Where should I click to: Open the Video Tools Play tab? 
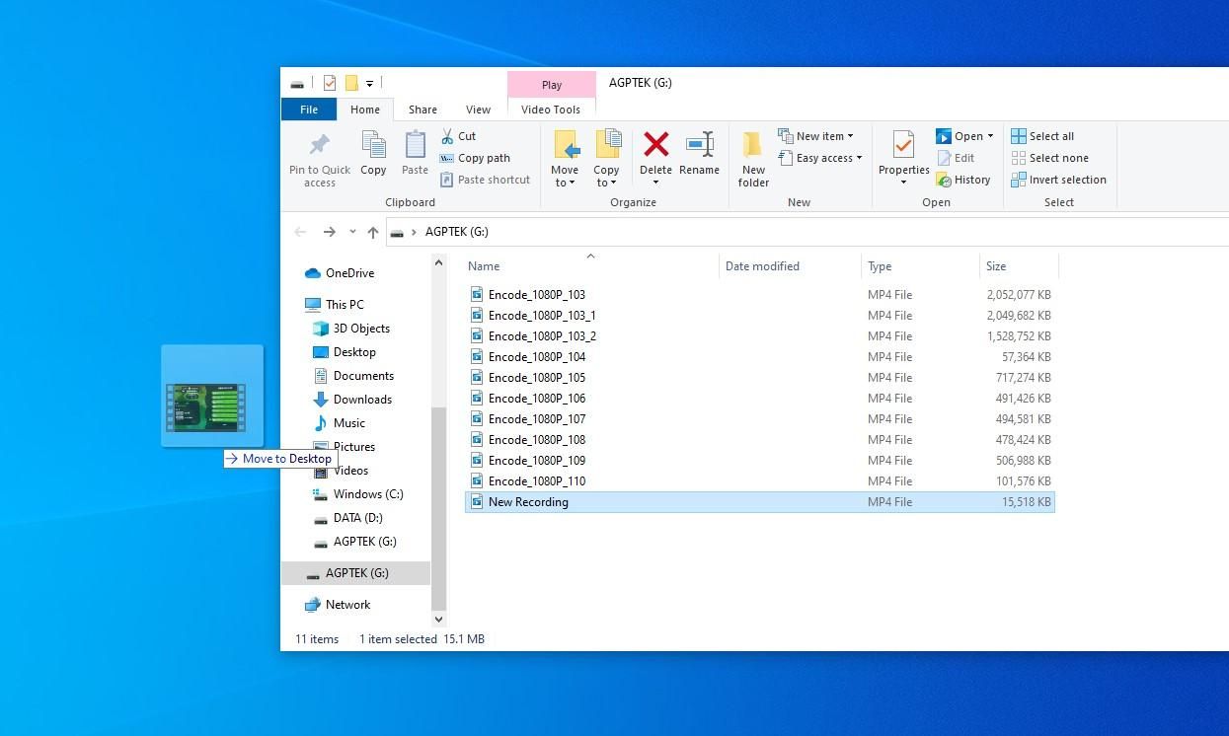[551, 85]
